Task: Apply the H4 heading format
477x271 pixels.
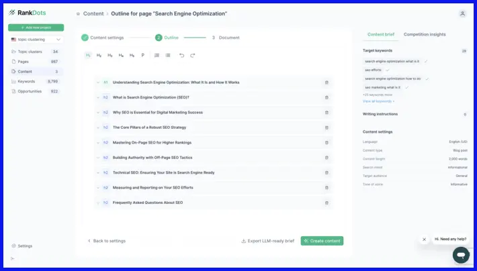Action: [121, 55]
